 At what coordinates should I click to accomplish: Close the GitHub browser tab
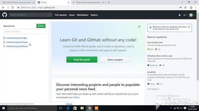click(x=68, y=2)
